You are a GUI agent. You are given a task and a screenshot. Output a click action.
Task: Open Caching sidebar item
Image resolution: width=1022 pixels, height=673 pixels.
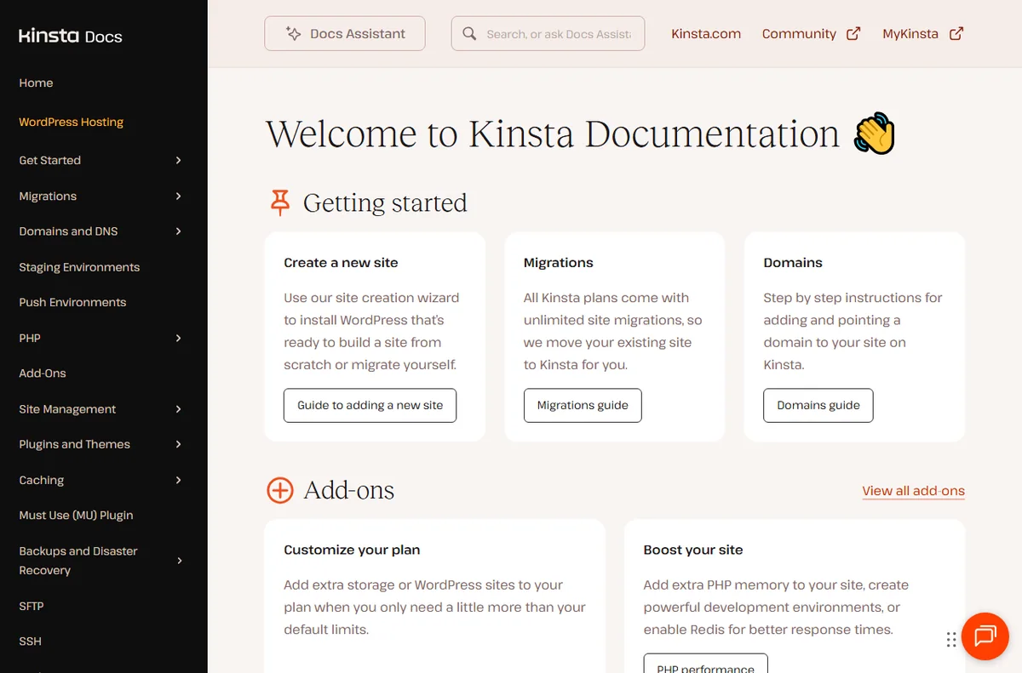[x=42, y=480]
